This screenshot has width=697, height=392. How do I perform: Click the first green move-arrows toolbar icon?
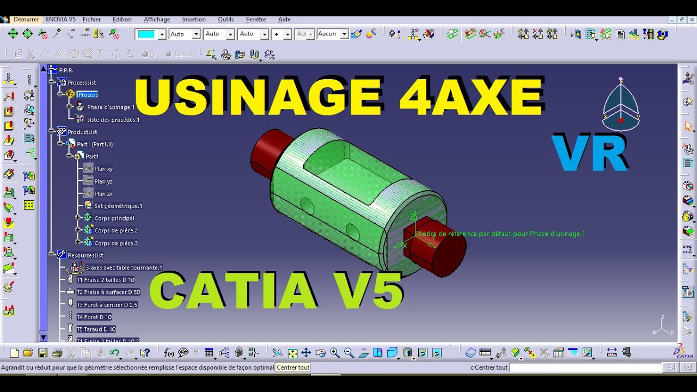pyautogui.click(x=13, y=34)
